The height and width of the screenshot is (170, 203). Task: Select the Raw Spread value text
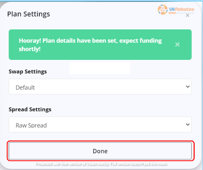tap(31, 125)
